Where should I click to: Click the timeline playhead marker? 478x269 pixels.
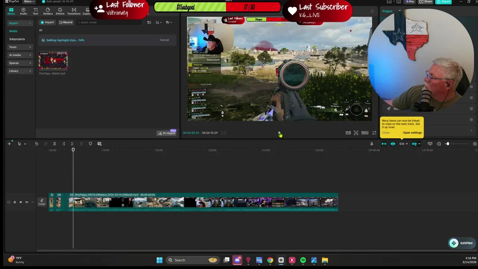tap(73, 150)
